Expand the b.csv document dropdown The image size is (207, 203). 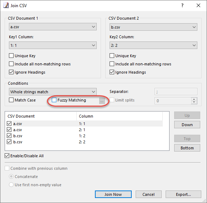[153, 27]
